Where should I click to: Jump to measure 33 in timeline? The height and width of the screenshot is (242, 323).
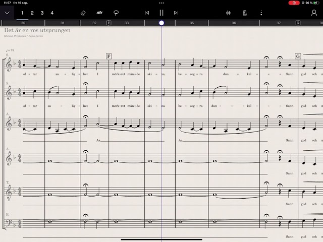point(127,23)
